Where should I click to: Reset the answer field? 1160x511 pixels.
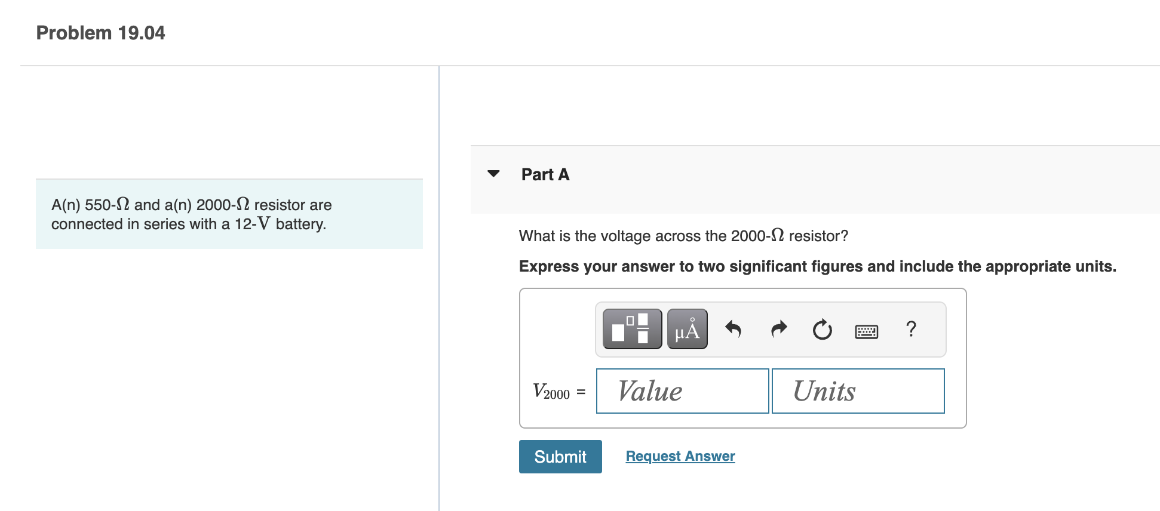click(821, 328)
